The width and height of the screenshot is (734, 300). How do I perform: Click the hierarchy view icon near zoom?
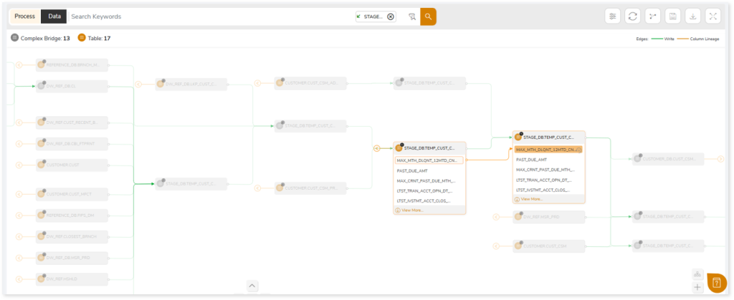(x=697, y=274)
